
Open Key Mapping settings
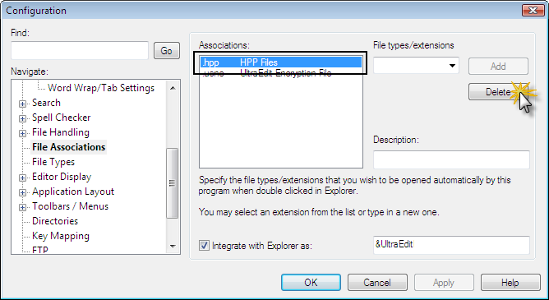(61, 236)
